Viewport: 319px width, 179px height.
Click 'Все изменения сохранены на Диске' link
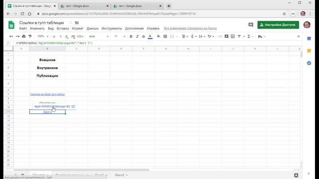191,28
